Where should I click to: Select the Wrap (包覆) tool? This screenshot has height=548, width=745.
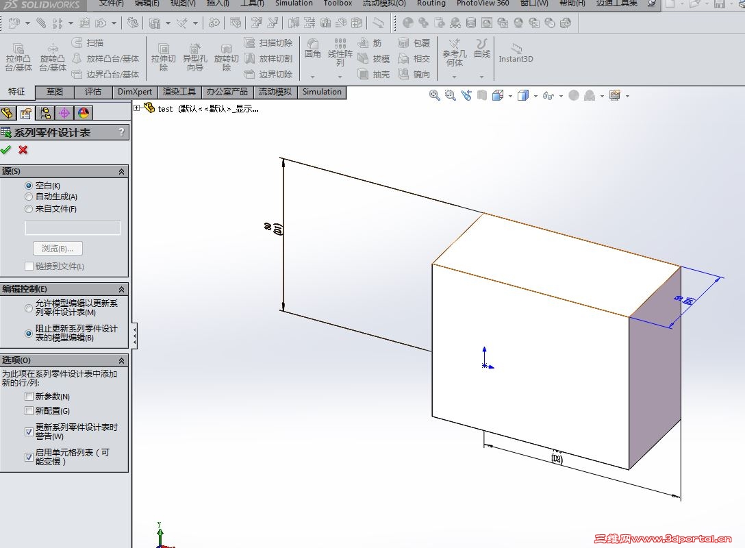coord(414,42)
